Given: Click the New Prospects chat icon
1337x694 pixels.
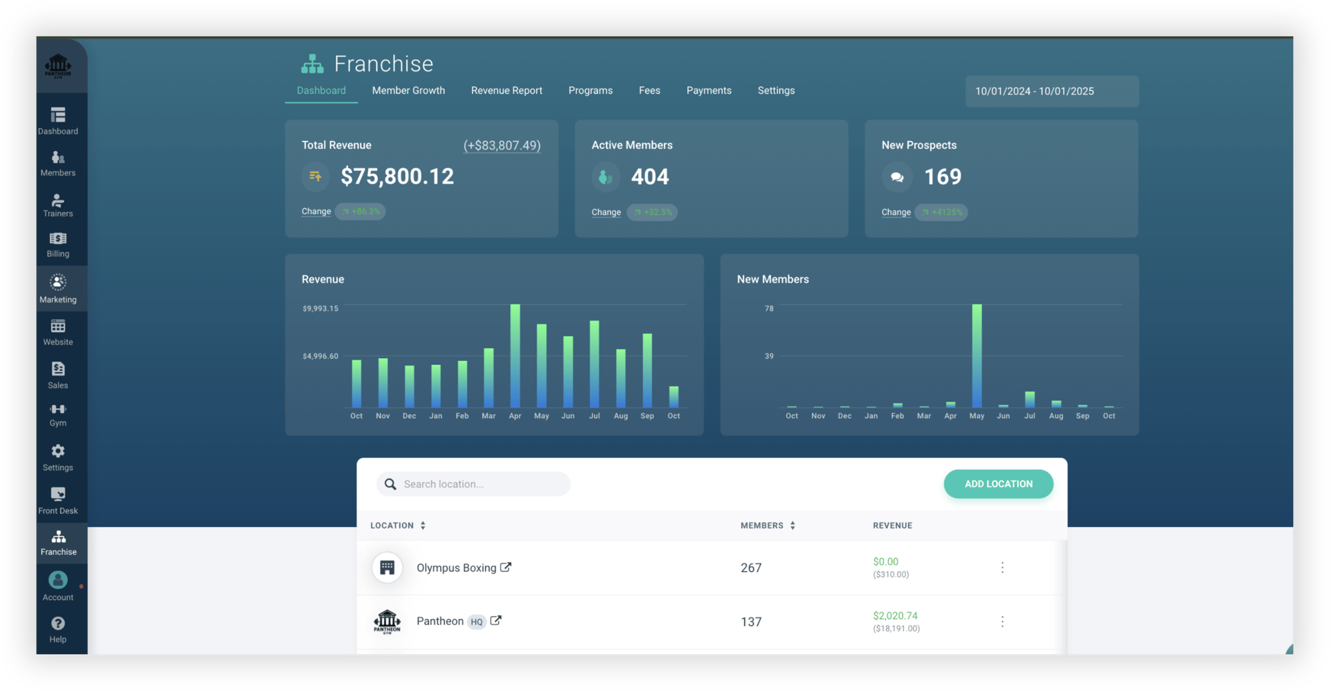Looking at the screenshot, I should 897,177.
